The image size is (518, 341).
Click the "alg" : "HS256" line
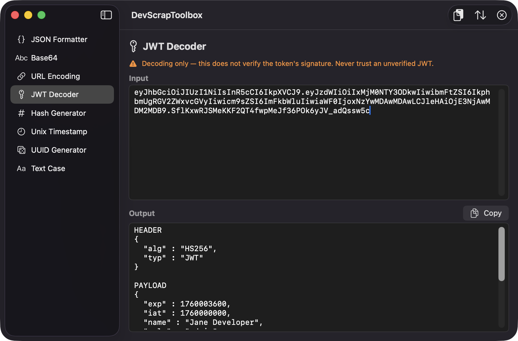tap(180, 249)
